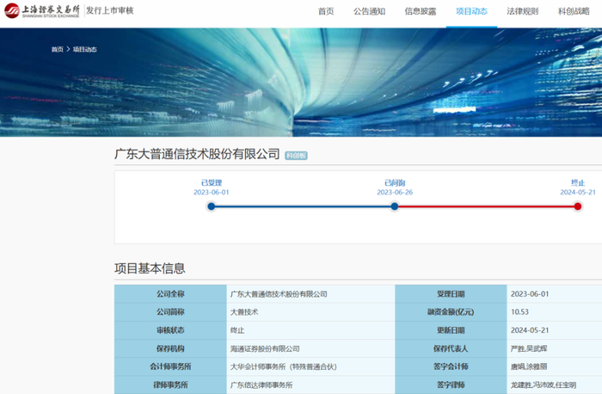602x394 pixels.
Task: Open the 法律规则 navigation item
Action: (522, 11)
